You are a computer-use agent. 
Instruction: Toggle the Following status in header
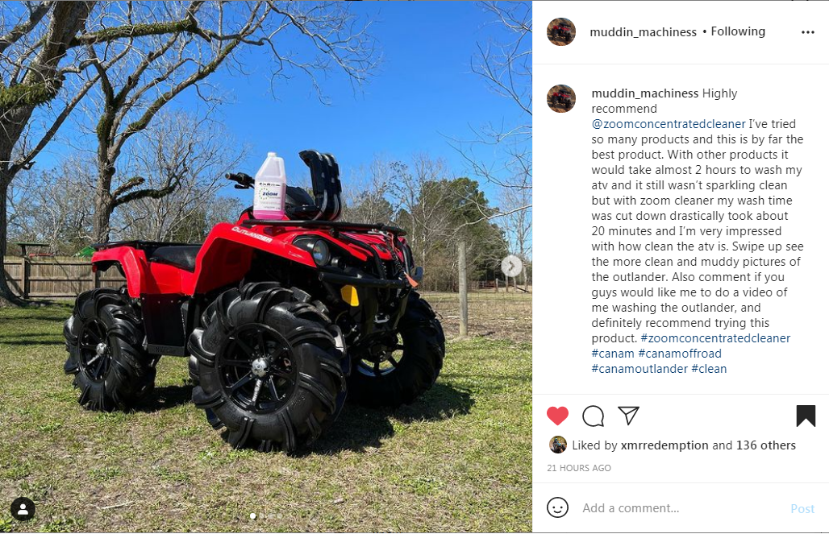pyautogui.click(x=738, y=31)
